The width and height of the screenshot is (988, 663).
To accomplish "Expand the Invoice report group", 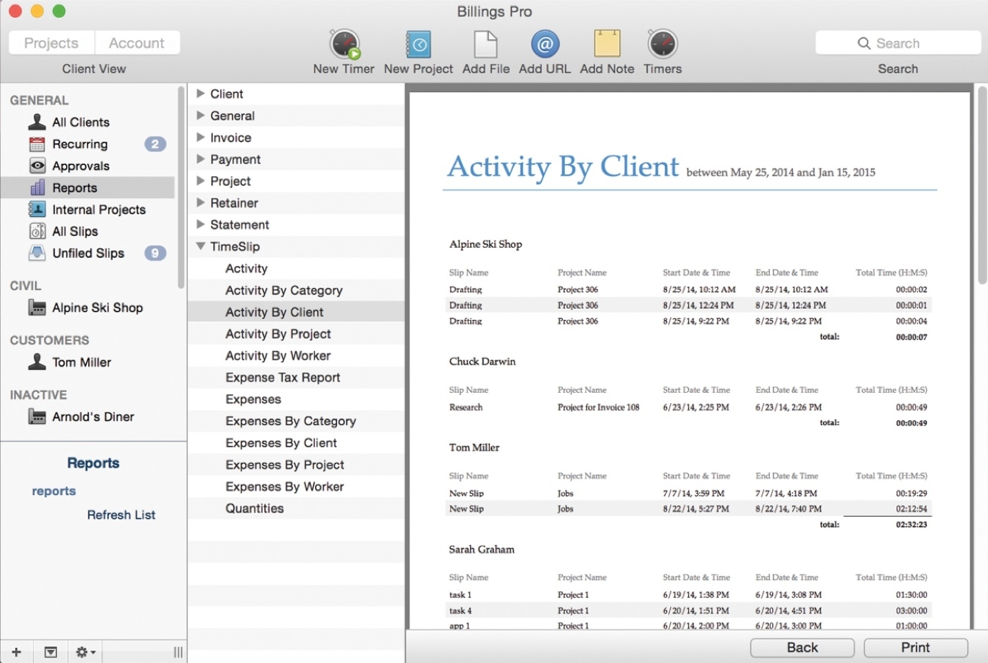I will (200, 138).
